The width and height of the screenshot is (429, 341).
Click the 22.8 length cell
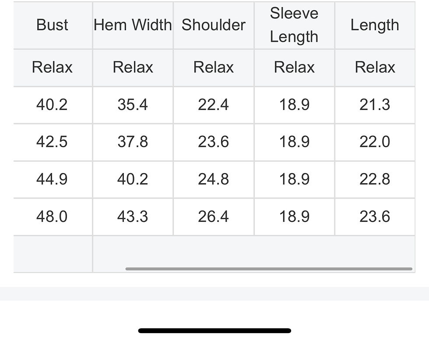[375, 179]
